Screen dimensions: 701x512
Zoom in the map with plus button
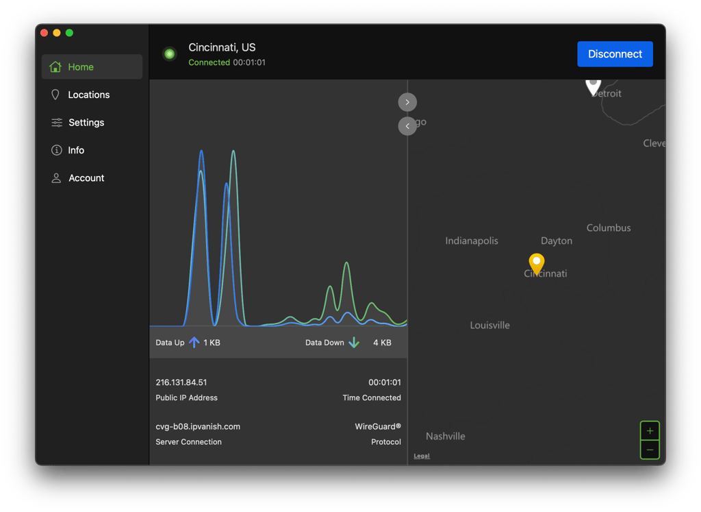coord(650,431)
